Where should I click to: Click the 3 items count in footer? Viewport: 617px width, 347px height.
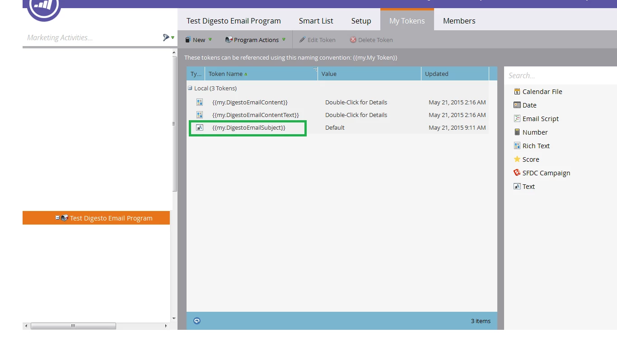(481, 321)
